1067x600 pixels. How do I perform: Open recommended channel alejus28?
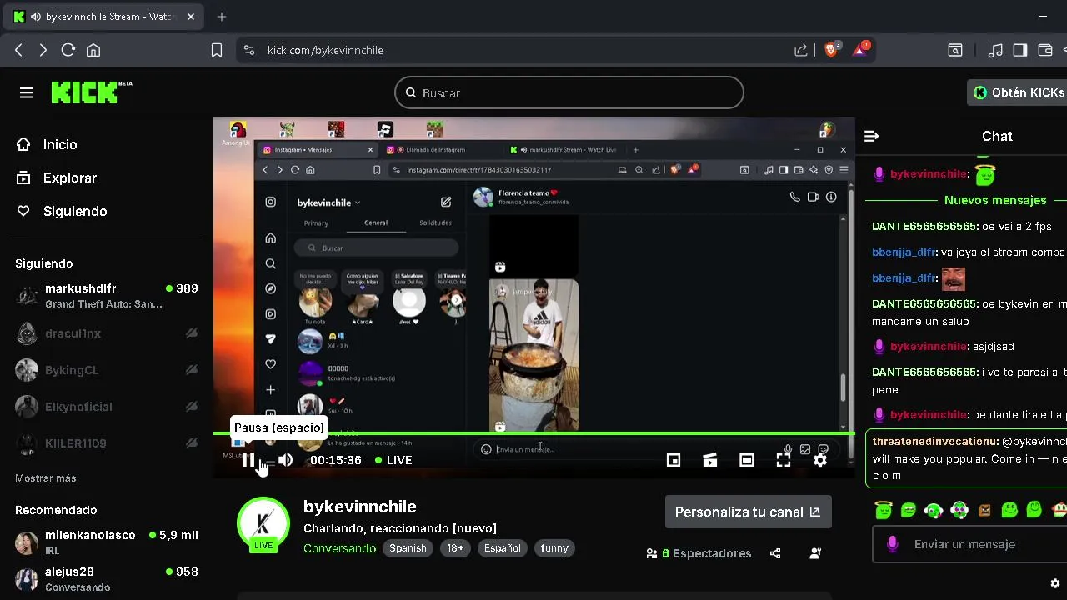click(107, 579)
